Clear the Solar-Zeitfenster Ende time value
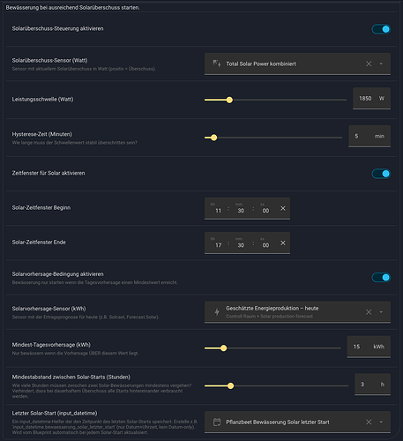Viewport: 403px width, 441px height. (x=283, y=243)
